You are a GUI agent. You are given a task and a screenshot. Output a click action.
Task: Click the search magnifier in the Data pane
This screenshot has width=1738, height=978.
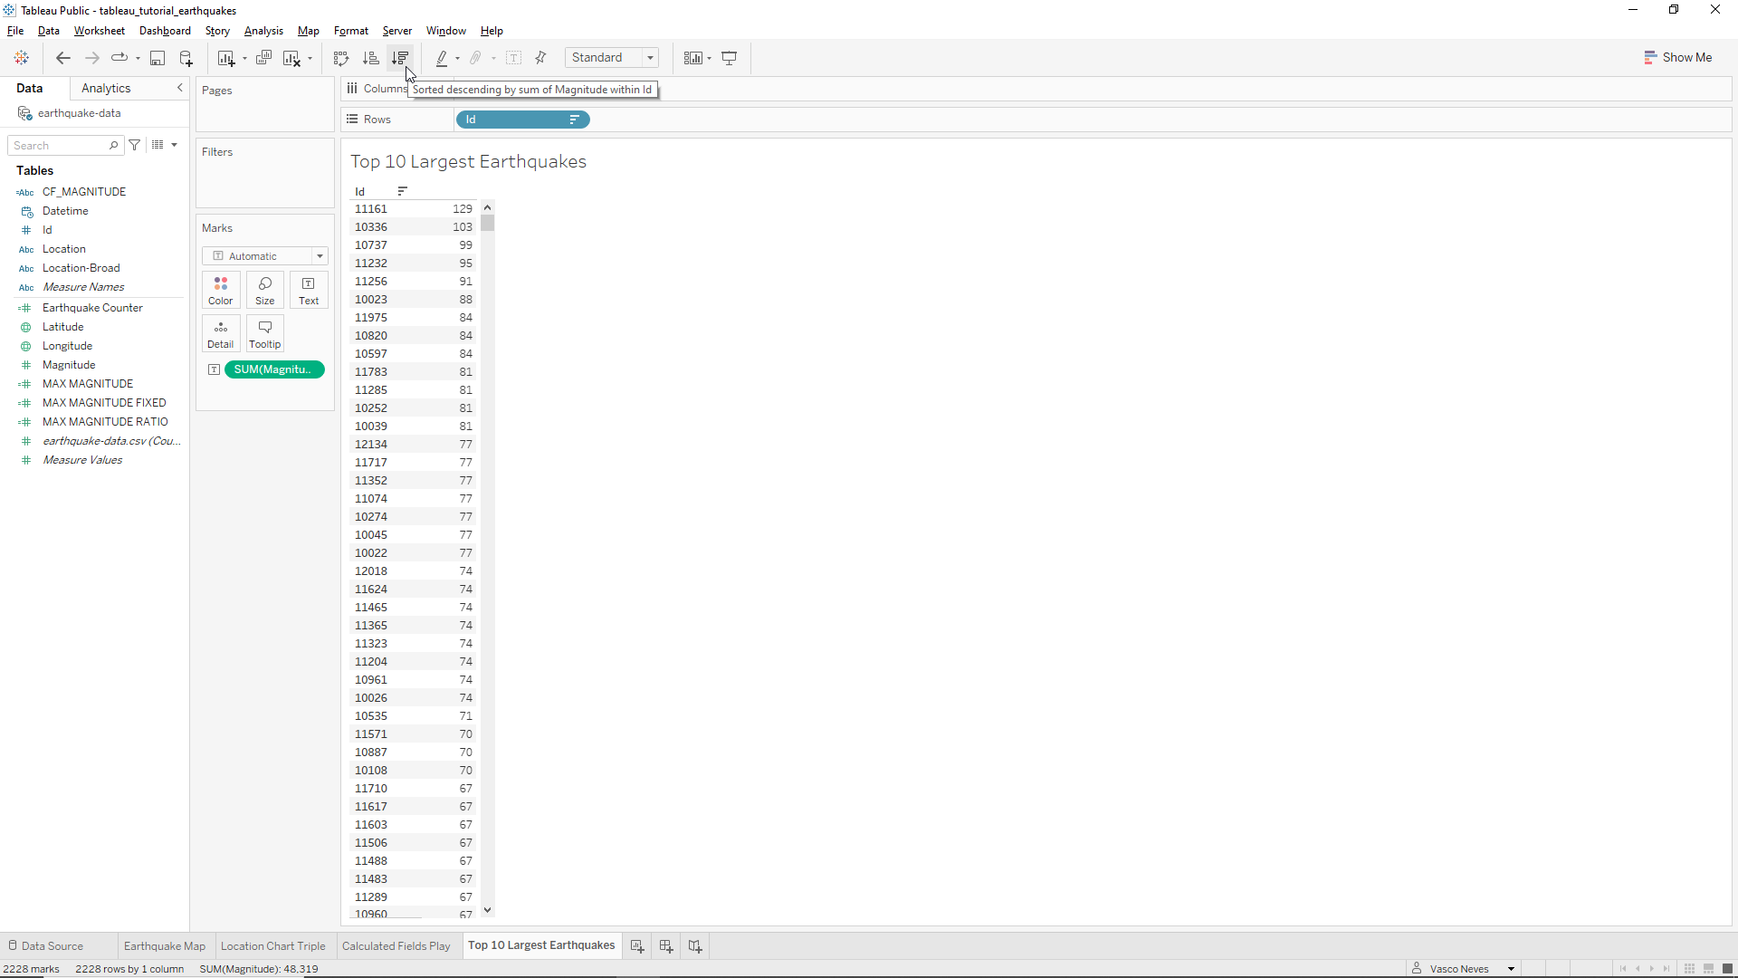[x=113, y=145]
